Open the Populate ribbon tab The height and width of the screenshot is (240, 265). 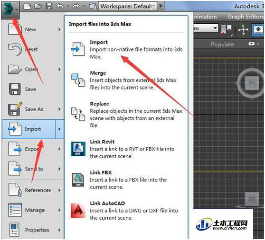coord(222,44)
